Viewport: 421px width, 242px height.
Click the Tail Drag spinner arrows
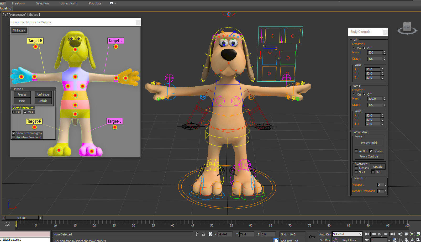pos(384,59)
